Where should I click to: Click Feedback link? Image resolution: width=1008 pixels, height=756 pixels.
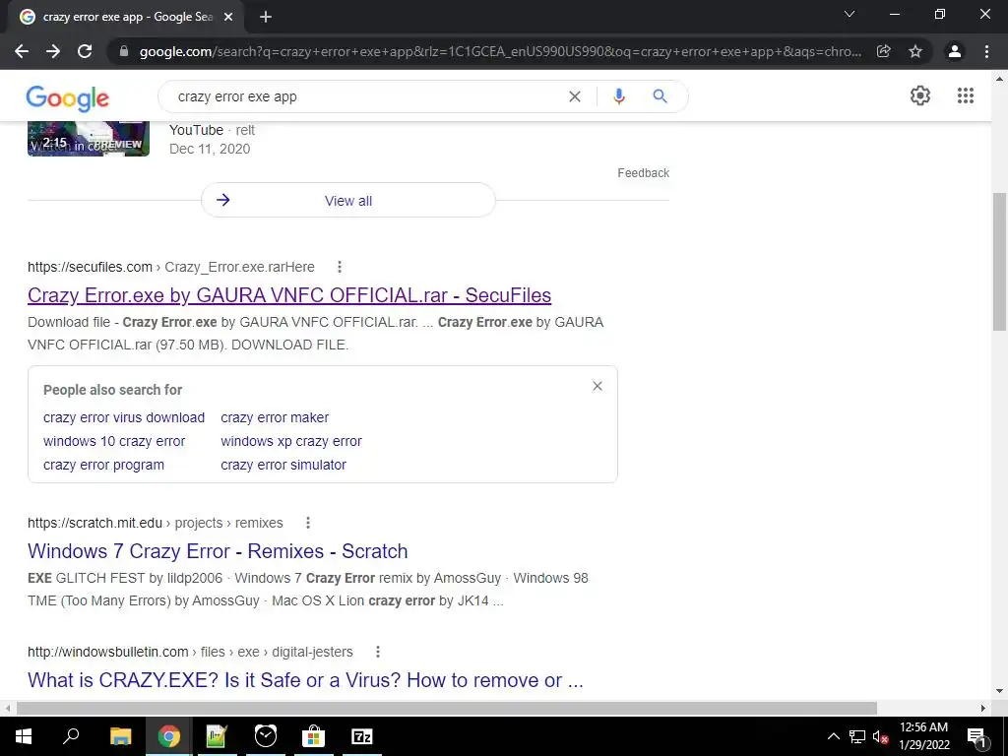tap(643, 173)
